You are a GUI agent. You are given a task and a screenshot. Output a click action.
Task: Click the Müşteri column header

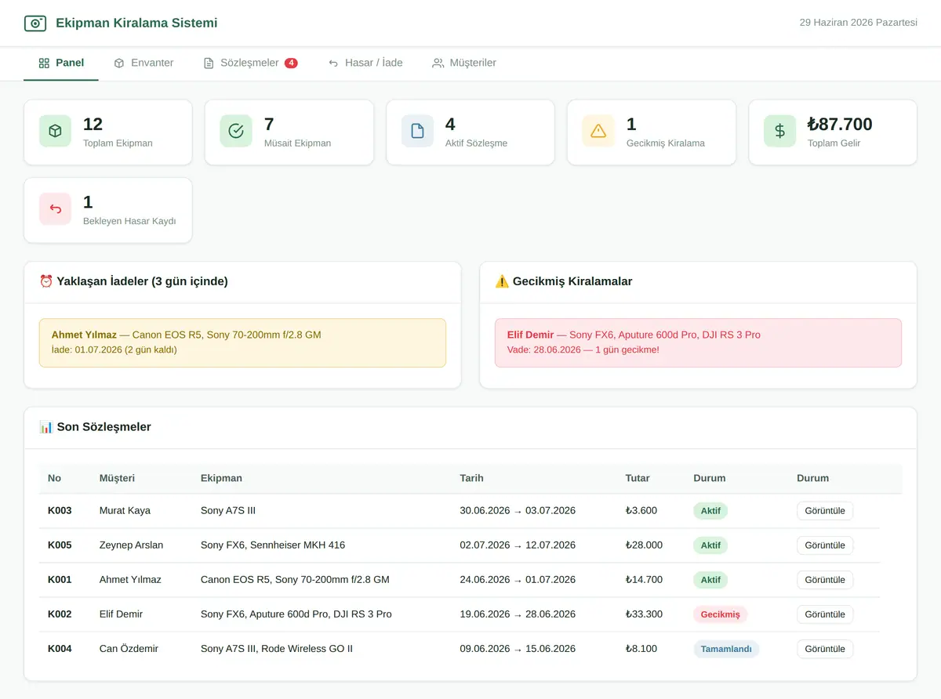click(117, 478)
